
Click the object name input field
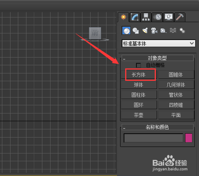(154, 138)
